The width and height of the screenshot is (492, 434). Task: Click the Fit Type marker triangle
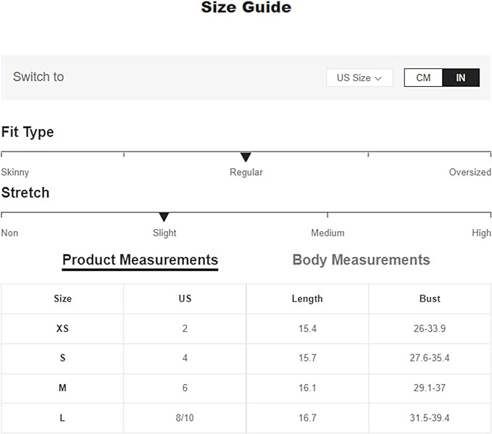coord(246,157)
